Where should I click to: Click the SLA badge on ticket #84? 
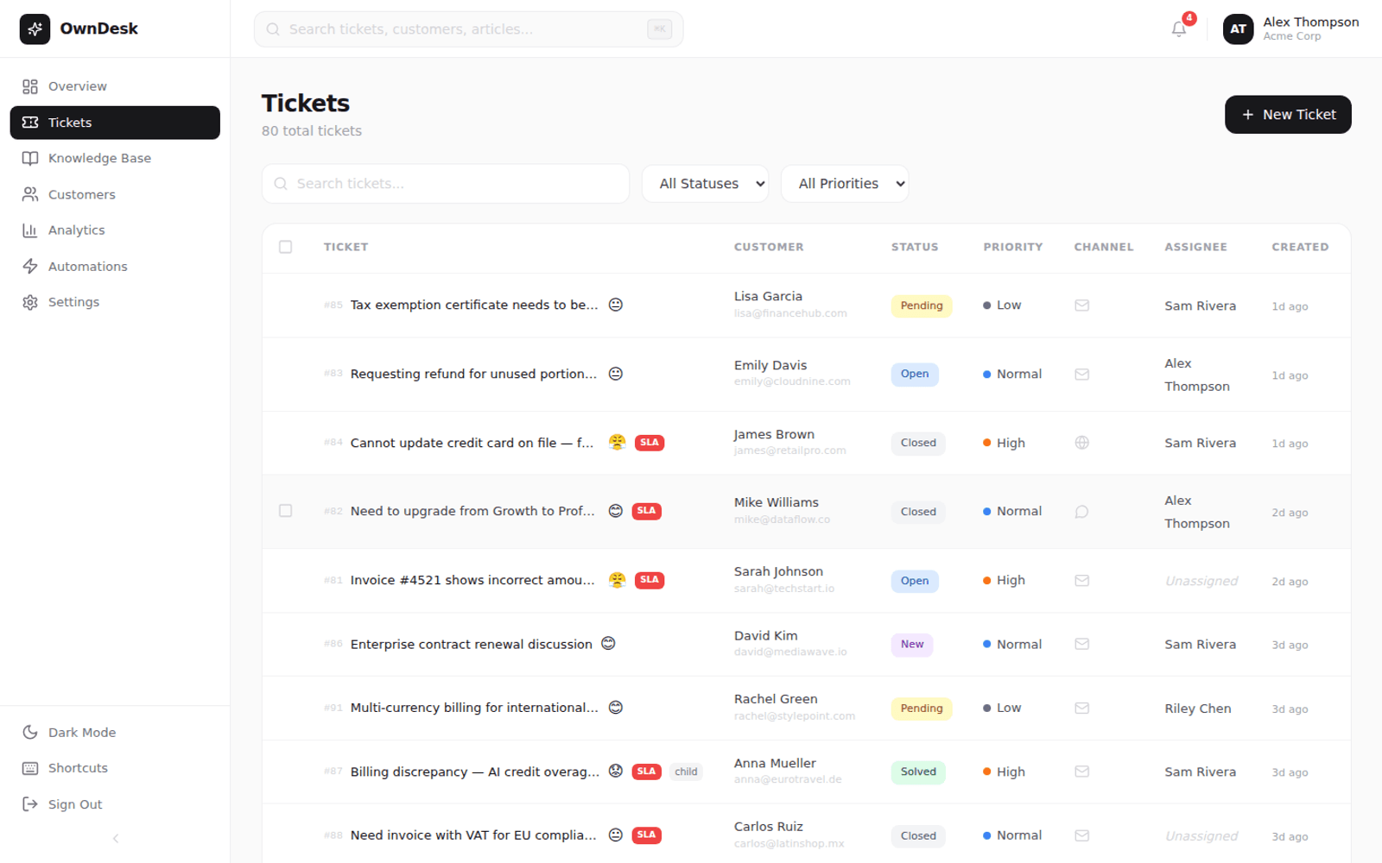650,443
